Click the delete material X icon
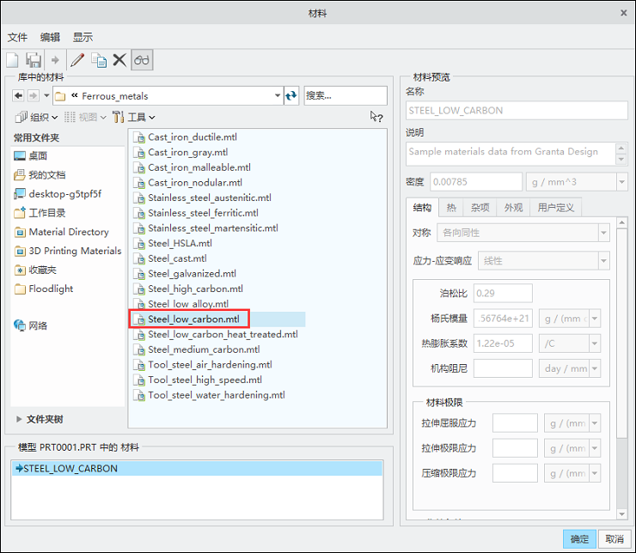Screen dimensions: 636x553 119,60
